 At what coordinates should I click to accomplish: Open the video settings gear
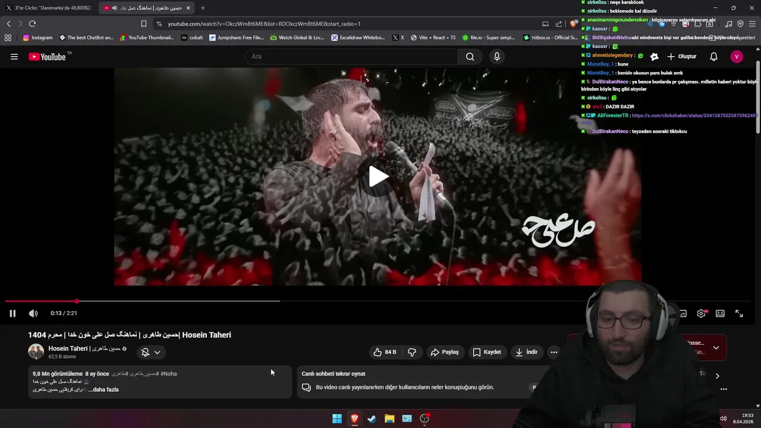pyautogui.click(x=702, y=313)
